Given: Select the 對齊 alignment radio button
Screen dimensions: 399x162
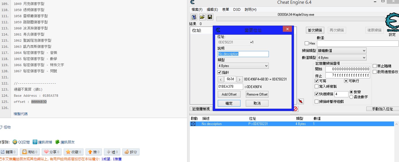Looking at the screenshot, I should [x=351, y=92].
